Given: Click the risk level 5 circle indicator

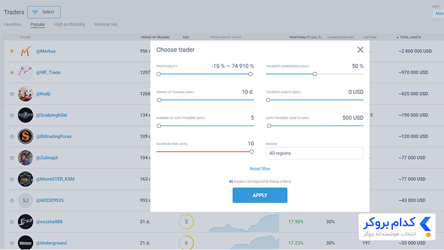Looking at the screenshot, I should click(x=186, y=222).
